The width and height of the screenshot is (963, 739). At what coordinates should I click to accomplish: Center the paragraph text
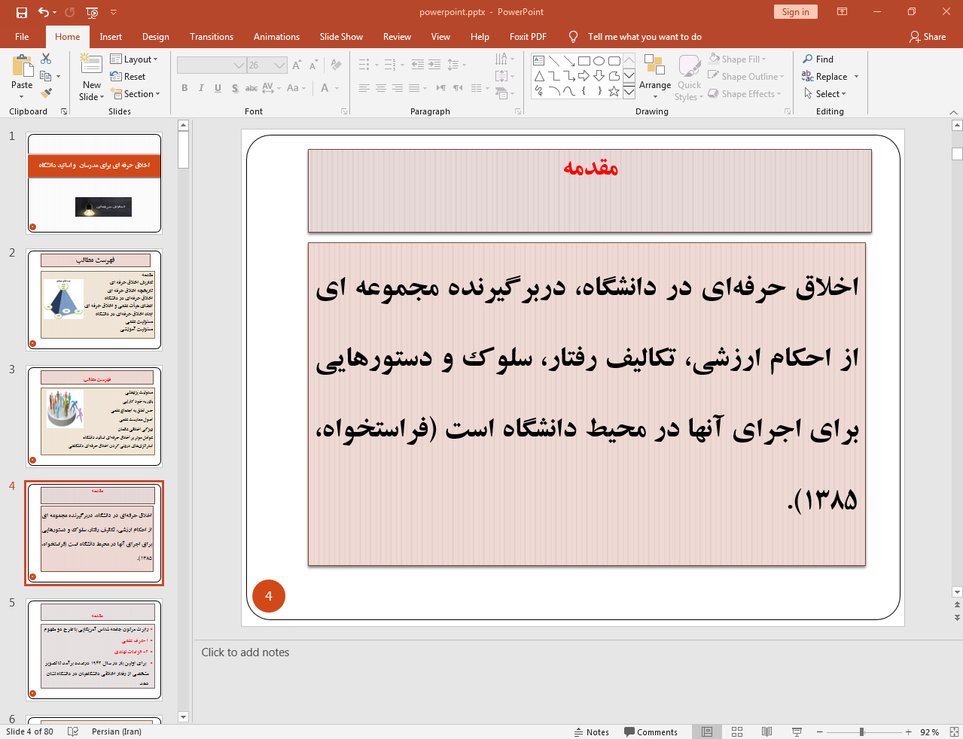pos(381,88)
